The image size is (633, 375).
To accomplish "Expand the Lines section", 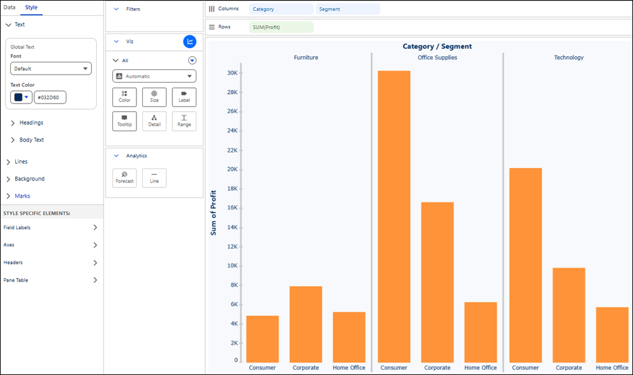I will [8, 162].
